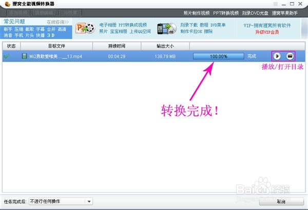Click the 100.00% progress bar

tap(219, 56)
